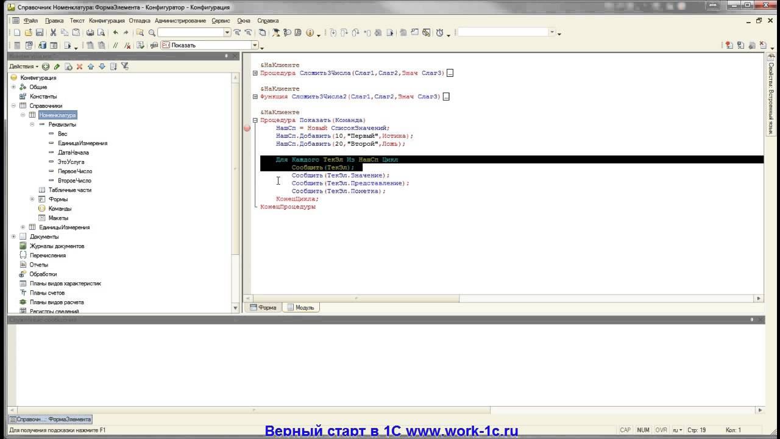The image size is (780, 439).
Task: Click the Cut scissors icon
Action: (x=54, y=33)
